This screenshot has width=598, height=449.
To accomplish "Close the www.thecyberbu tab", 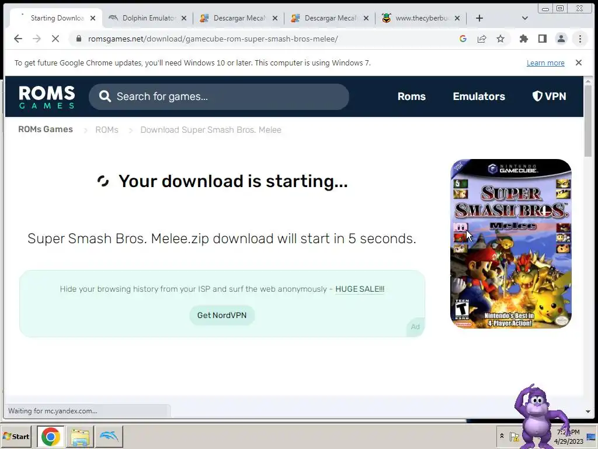I will tap(457, 18).
